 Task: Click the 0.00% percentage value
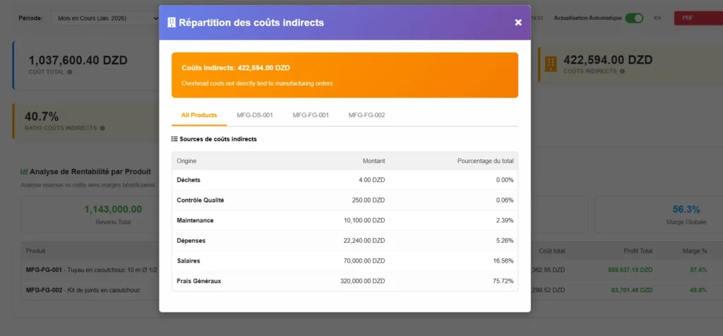point(505,180)
